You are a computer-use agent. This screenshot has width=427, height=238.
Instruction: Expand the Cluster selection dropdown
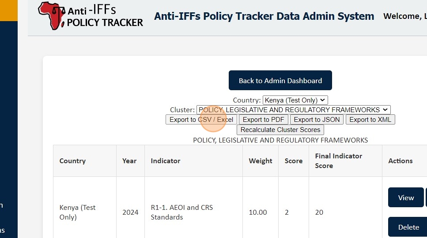(293, 110)
